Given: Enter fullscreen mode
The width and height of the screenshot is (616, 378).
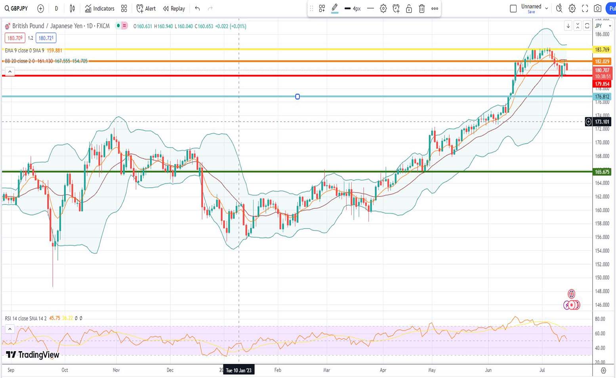Looking at the screenshot, I should [585, 8].
